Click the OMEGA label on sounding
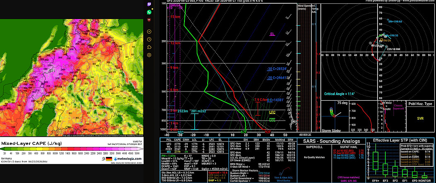 (174, 5)
